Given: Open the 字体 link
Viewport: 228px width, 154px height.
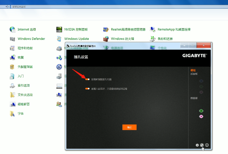Looking at the screenshot, I should click(x=21, y=114).
